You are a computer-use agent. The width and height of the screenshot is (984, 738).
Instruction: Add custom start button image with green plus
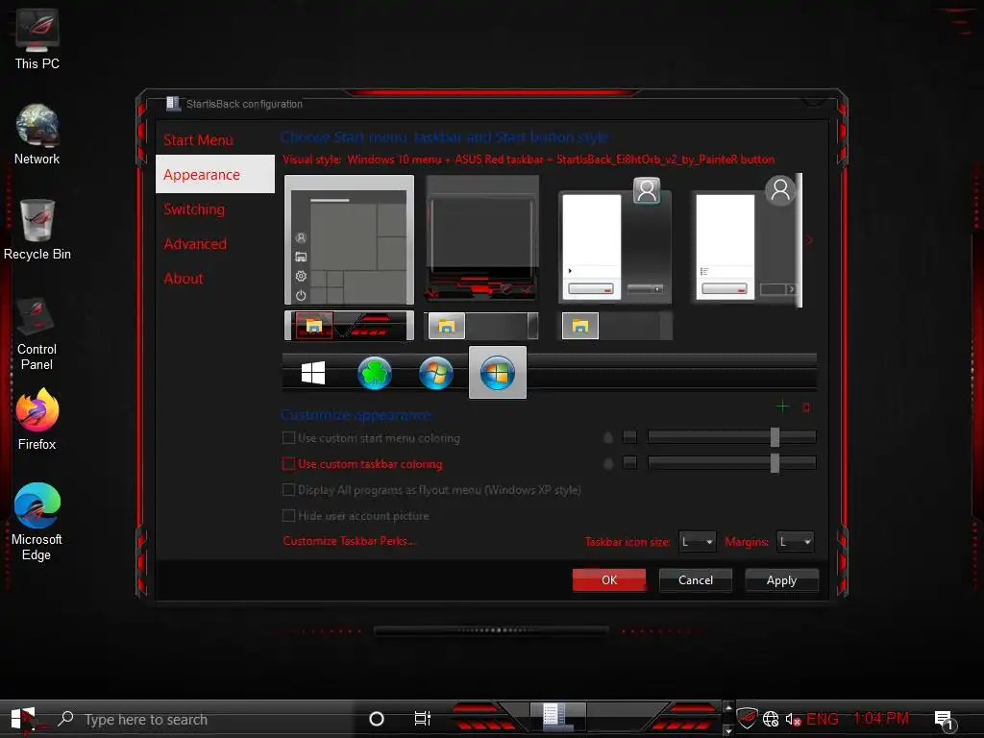coord(782,407)
